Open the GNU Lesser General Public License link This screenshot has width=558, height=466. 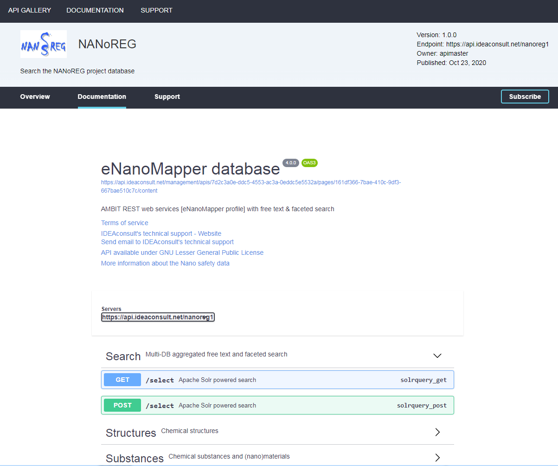point(182,252)
